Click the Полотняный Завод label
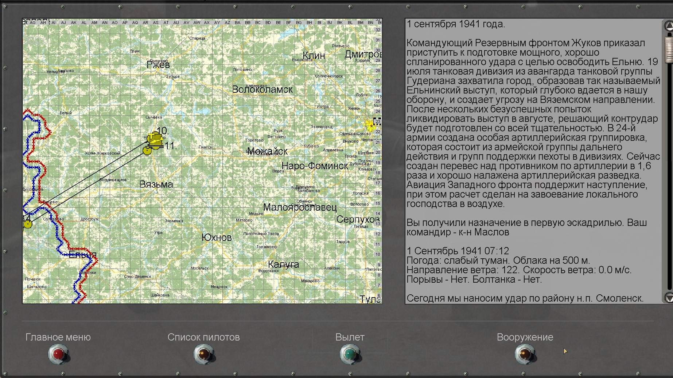Viewport: 673px width, 378px height. (261, 234)
